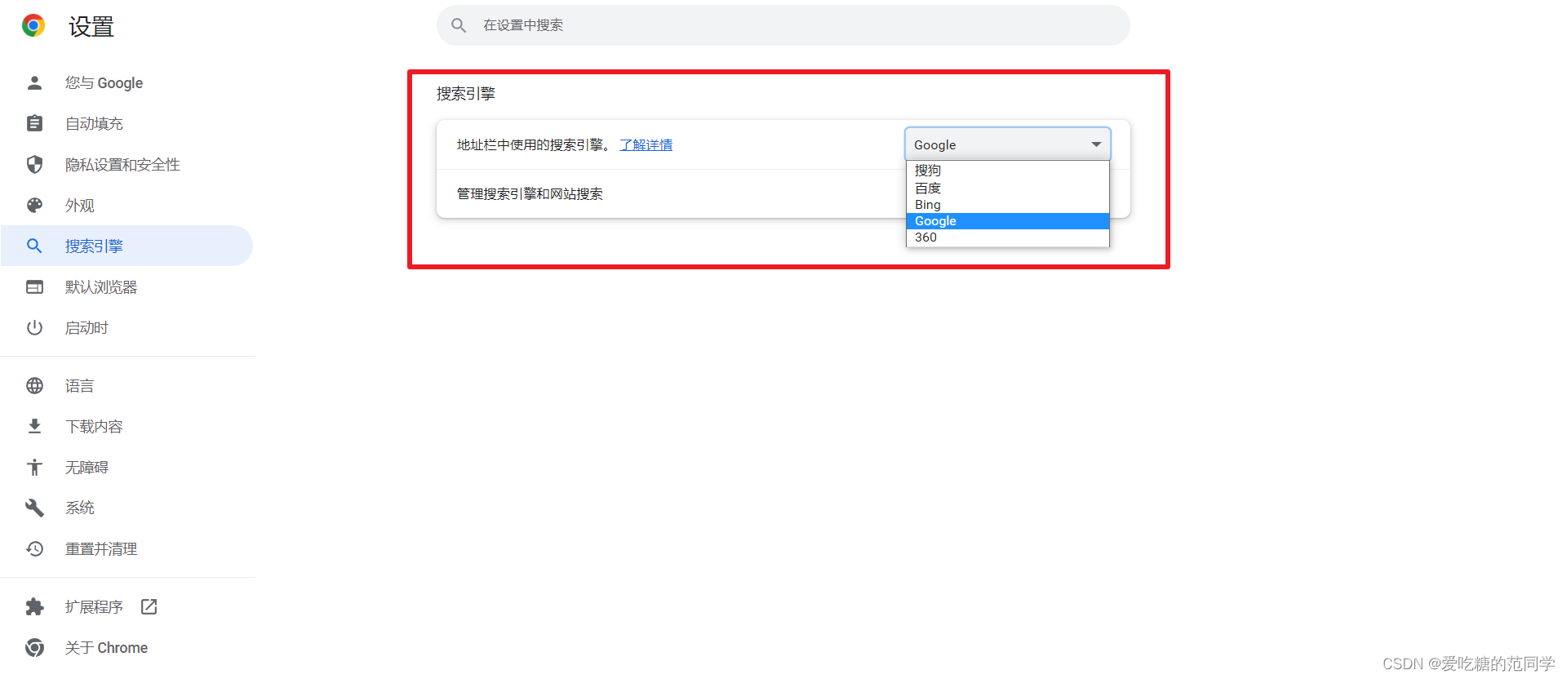Click the Chrome logo beside 设置
The height and width of the screenshot is (679, 1567).
click(33, 26)
